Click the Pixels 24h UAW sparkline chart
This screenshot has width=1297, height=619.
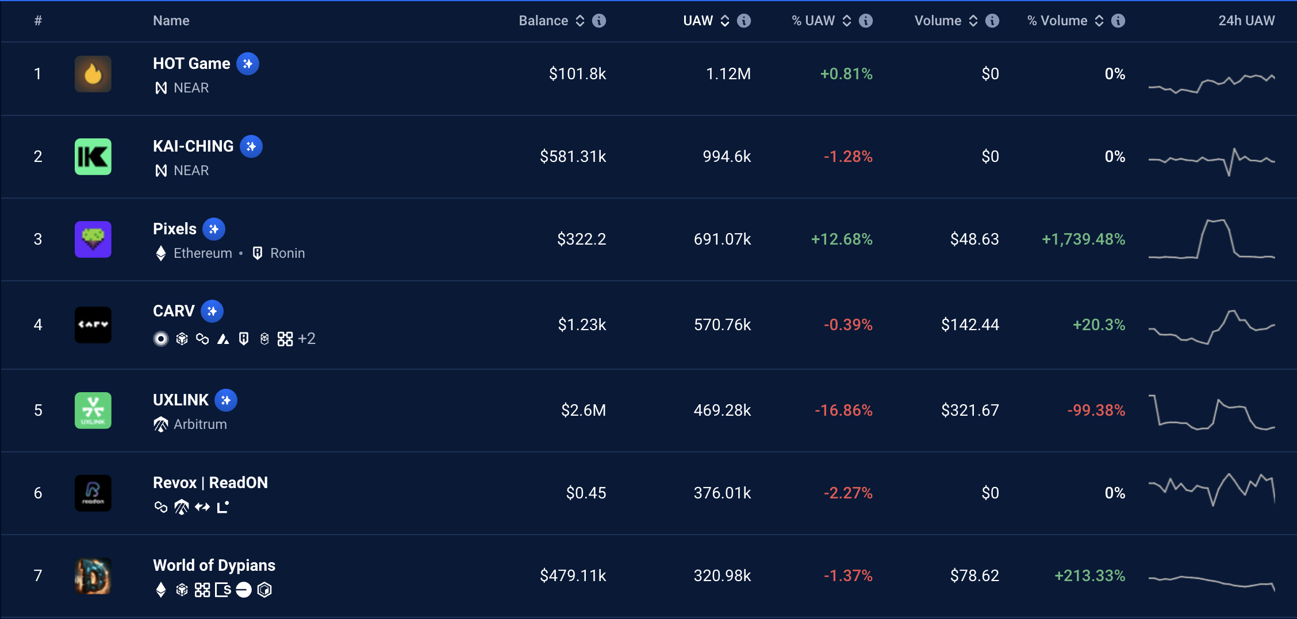(x=1212, y=239)
